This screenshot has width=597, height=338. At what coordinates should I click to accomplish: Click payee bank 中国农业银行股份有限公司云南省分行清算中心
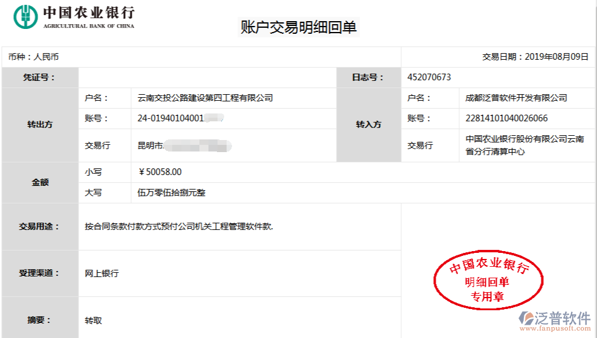coord(524,145)
